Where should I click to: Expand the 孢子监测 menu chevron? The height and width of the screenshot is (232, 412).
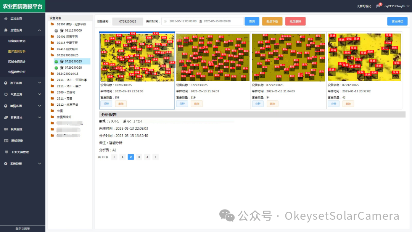[x=39, y=83]
